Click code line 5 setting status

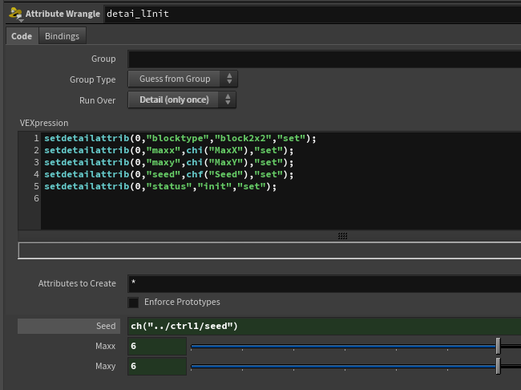[x=160, y=186]
